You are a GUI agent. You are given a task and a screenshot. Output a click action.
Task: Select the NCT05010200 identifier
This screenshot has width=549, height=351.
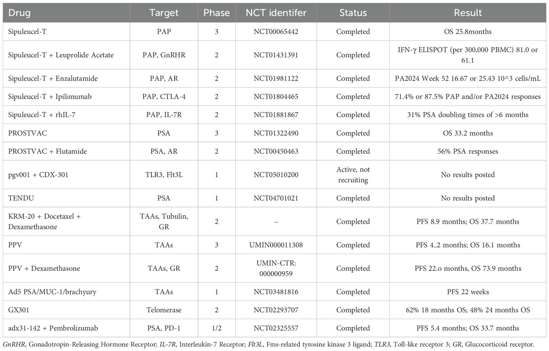[x=276, y=175]
